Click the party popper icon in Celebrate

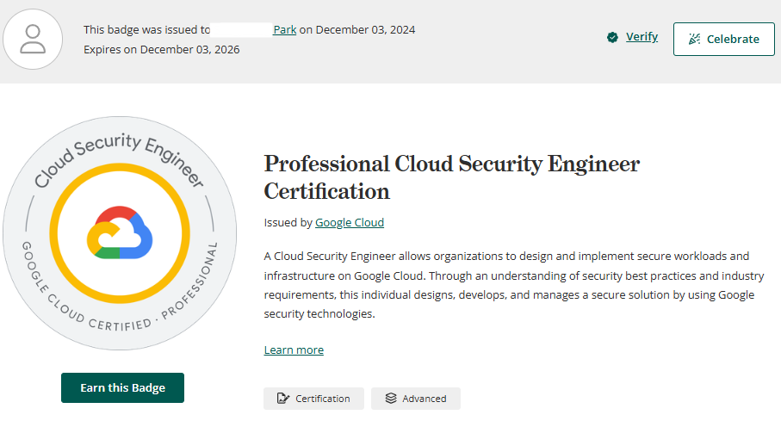pos(694,39)
